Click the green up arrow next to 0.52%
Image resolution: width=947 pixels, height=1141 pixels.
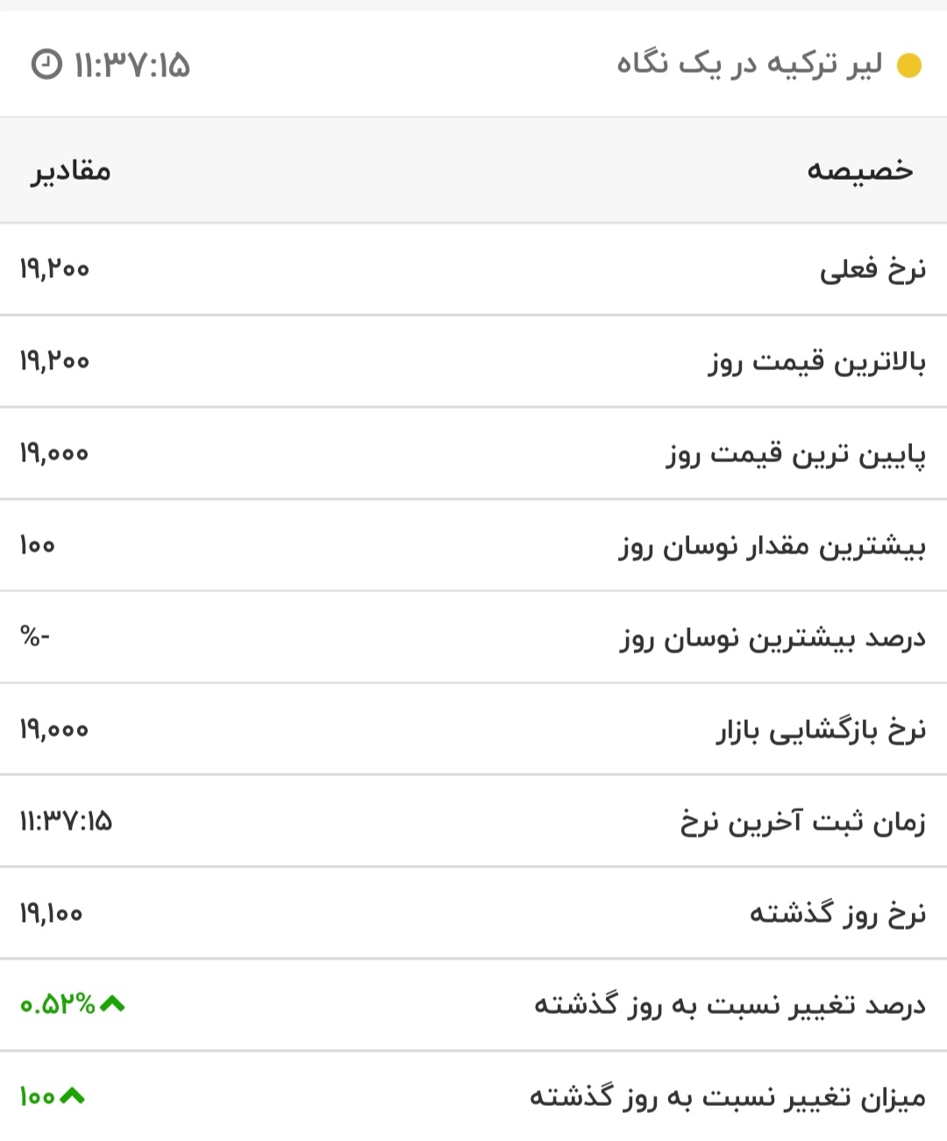[112, 1003]
